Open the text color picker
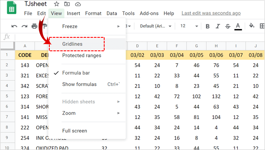The image size is (265, 150). pos(238,26)
